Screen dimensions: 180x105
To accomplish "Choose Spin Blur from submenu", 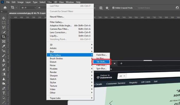I will (101, 69).
